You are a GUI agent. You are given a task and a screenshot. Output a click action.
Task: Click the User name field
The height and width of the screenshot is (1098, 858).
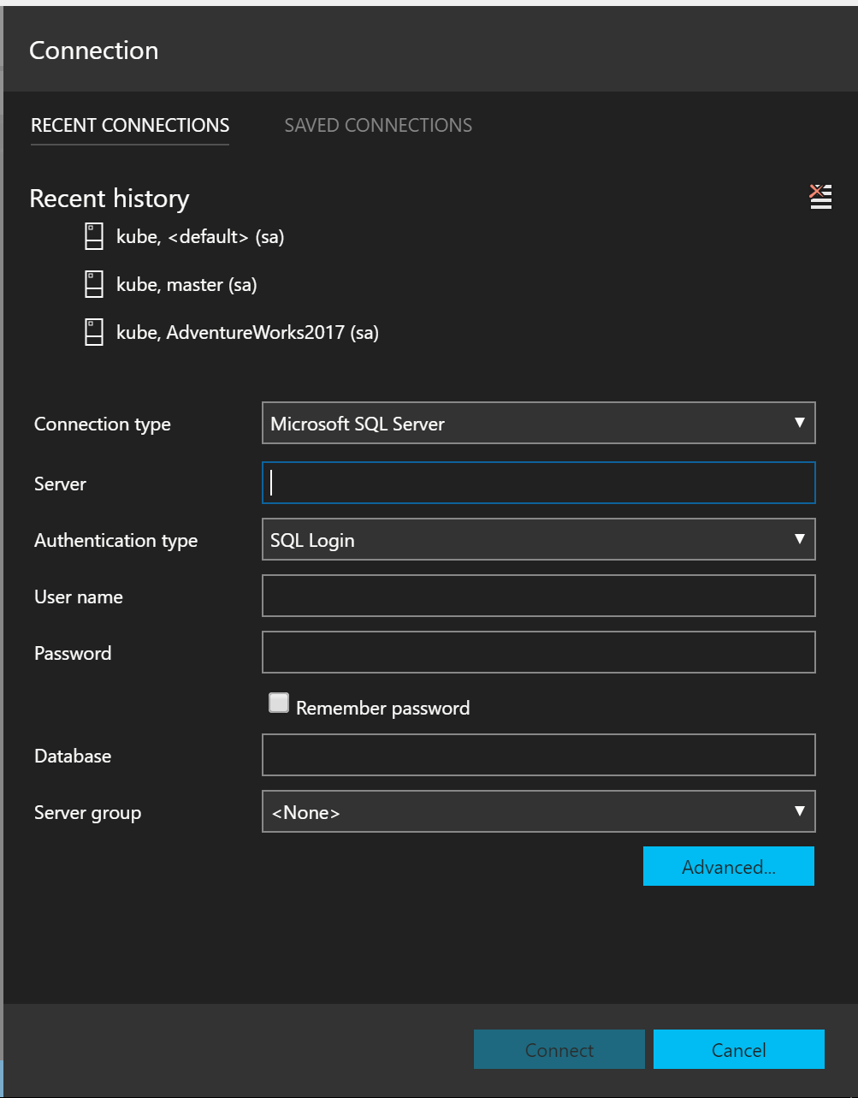pyautogui.click(x=538, y=596)
